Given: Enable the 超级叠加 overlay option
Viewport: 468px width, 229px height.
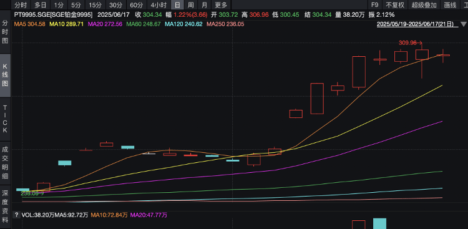Looking at the screenshot, I should tap(424, 5).
